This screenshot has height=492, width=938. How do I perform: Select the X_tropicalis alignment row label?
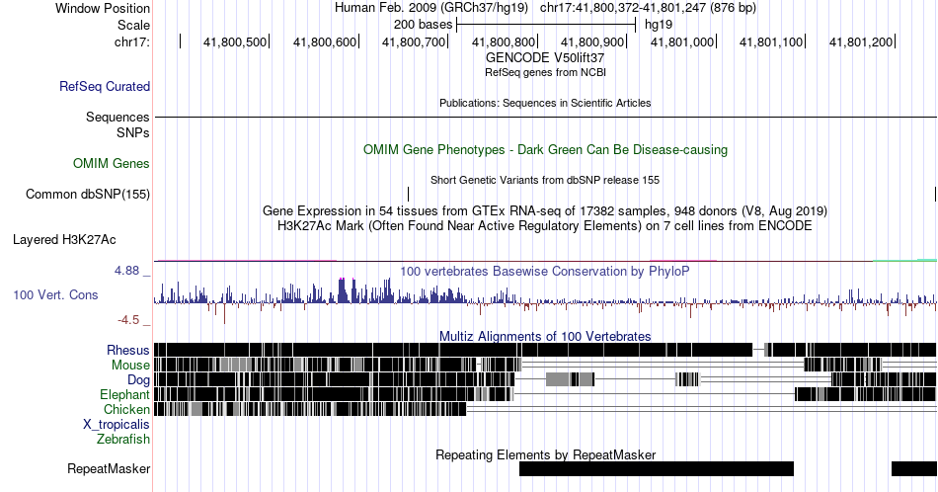point(117,425)
